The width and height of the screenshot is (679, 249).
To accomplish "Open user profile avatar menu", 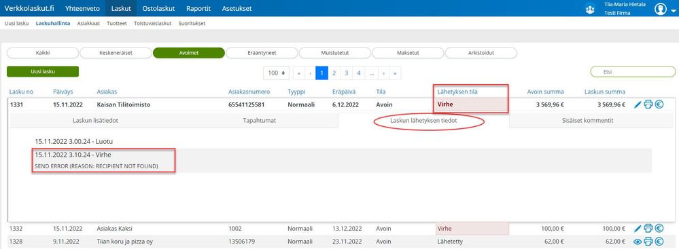I will (661, 9).
